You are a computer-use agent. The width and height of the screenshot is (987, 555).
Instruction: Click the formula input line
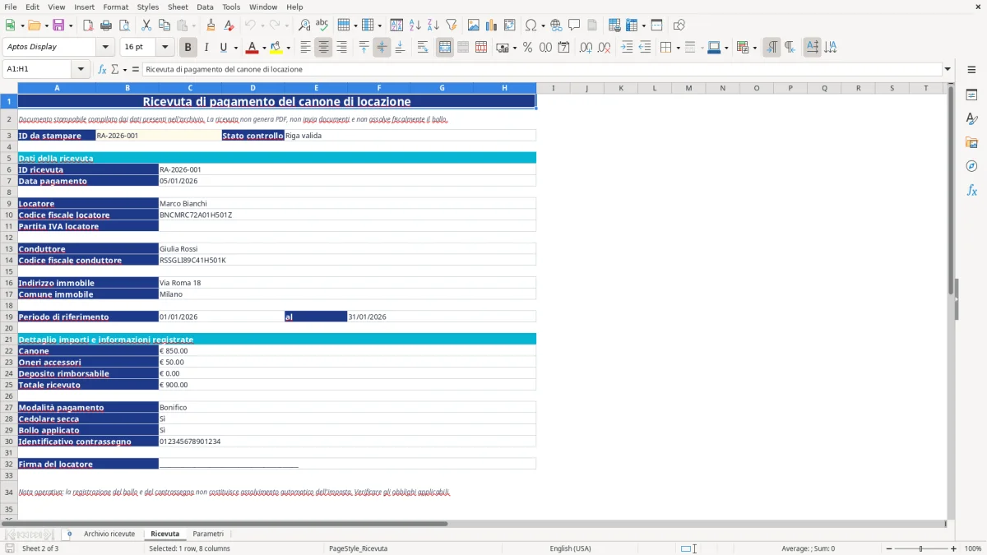point(542,70)
